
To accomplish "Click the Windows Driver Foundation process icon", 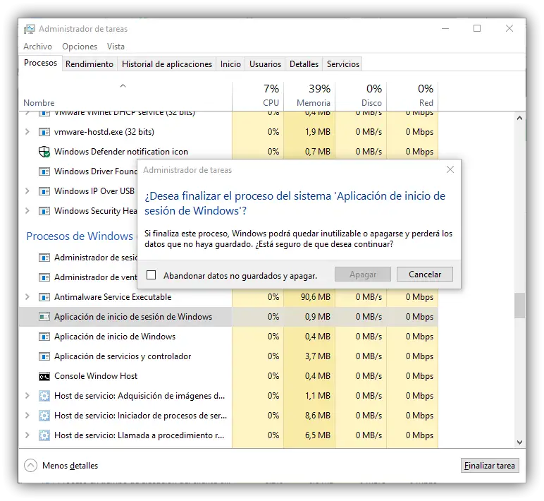I will pos(44,171).
